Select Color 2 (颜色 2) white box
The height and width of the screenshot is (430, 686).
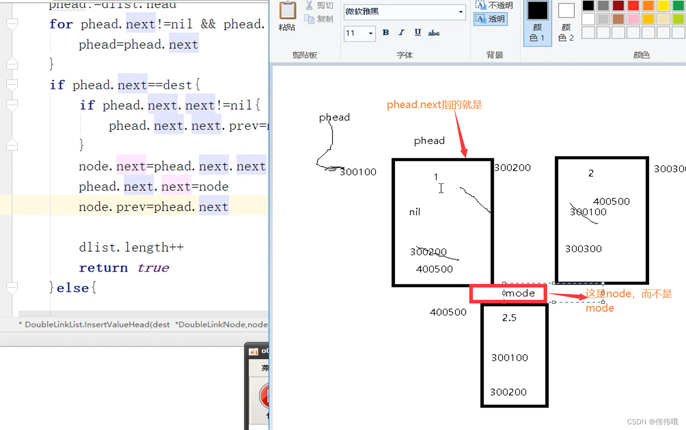click(566, 22)
